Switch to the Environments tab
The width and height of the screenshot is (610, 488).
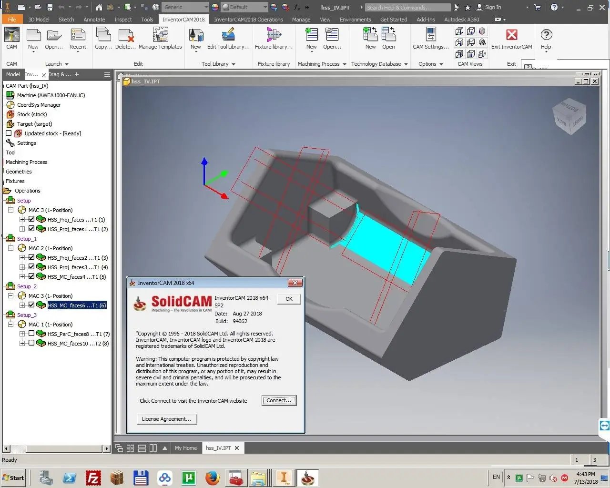click(355, 20)
